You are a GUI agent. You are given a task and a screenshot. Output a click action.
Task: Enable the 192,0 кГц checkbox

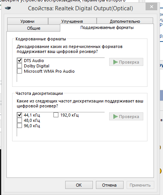[x=56, y=115]
